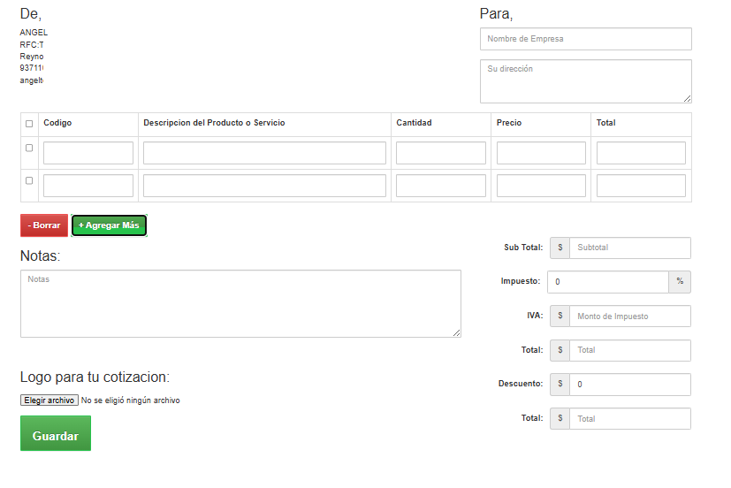The height and width of the screenshot is (488, 731).
Task: Toggle the select-all checkbox in table header
Action: [x=29, y=124]
